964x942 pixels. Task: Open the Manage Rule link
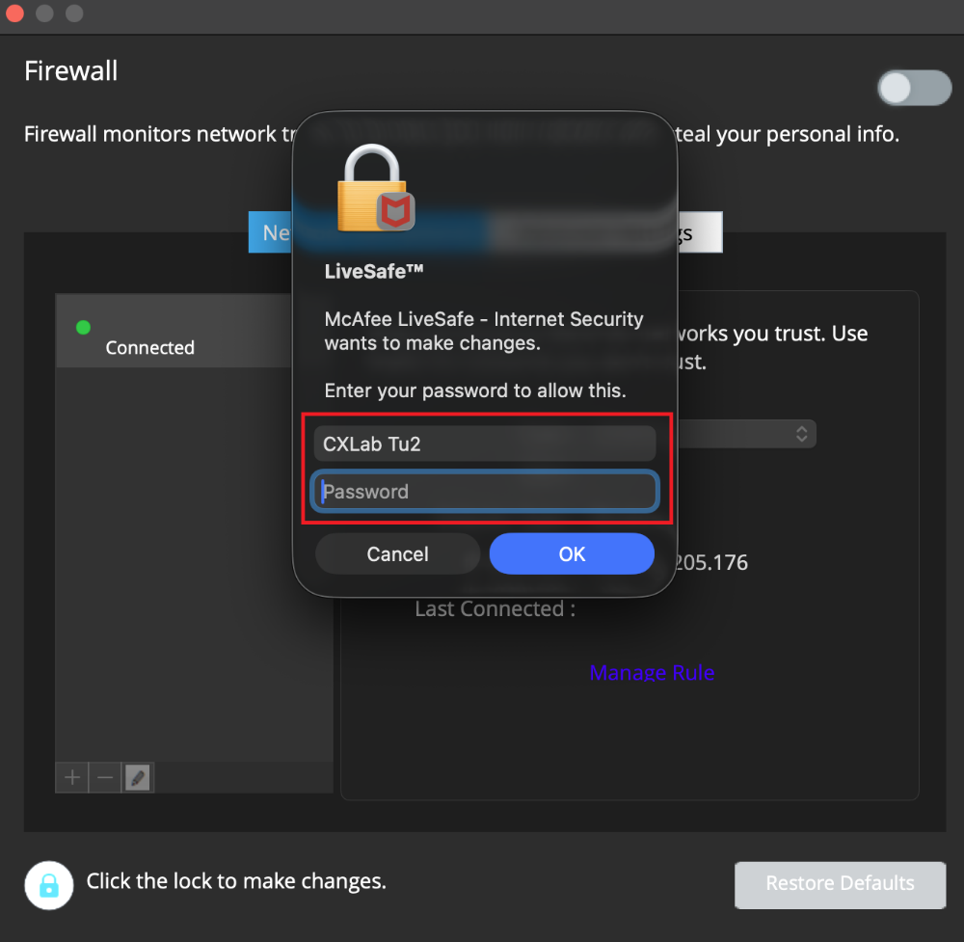point(653,672)
